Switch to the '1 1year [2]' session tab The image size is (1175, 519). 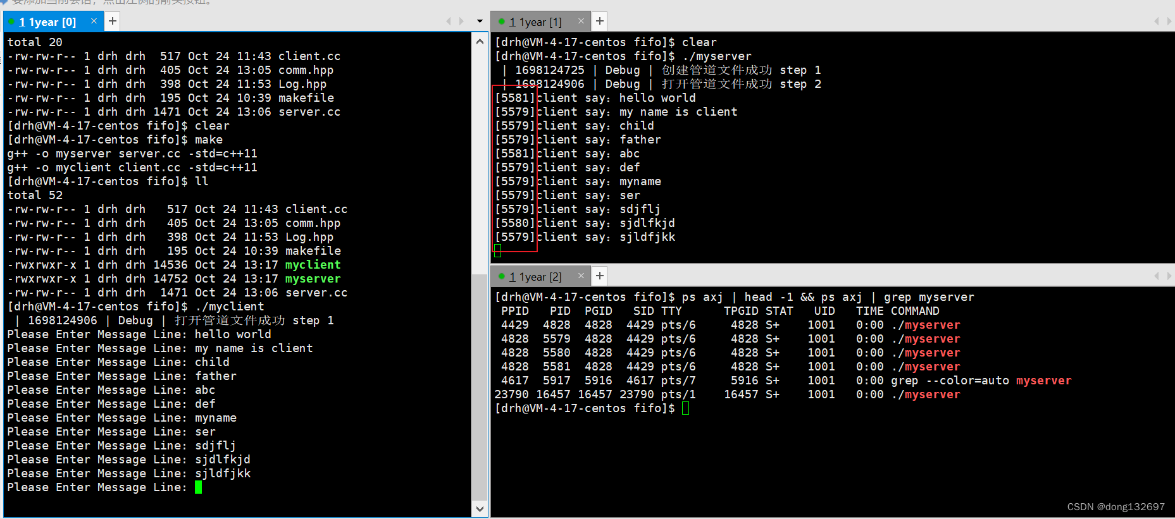point(535,277)
